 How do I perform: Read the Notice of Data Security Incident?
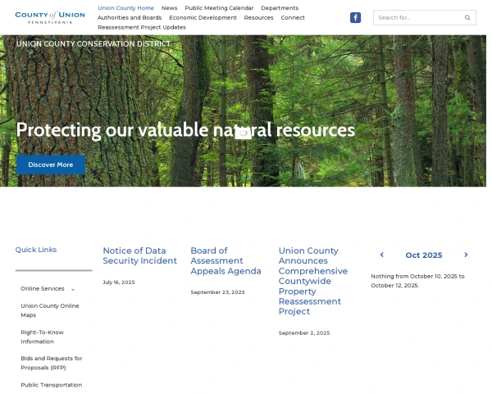click(139, 255)
